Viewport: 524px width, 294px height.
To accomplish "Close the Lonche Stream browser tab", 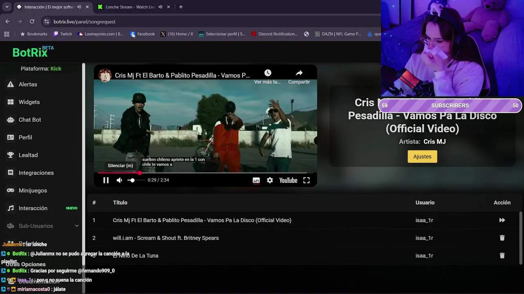I will tap(168, 7).
